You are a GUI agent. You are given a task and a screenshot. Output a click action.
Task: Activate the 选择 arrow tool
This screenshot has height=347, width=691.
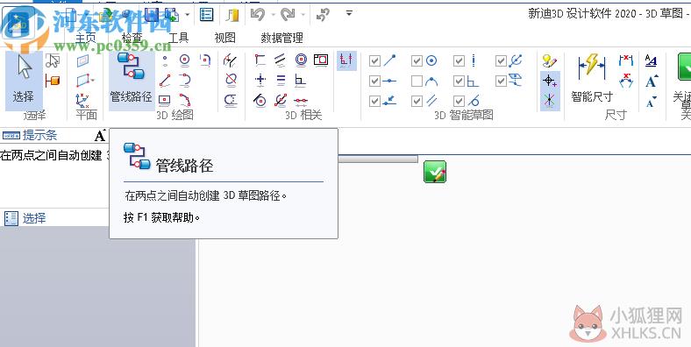coord(24,81)
